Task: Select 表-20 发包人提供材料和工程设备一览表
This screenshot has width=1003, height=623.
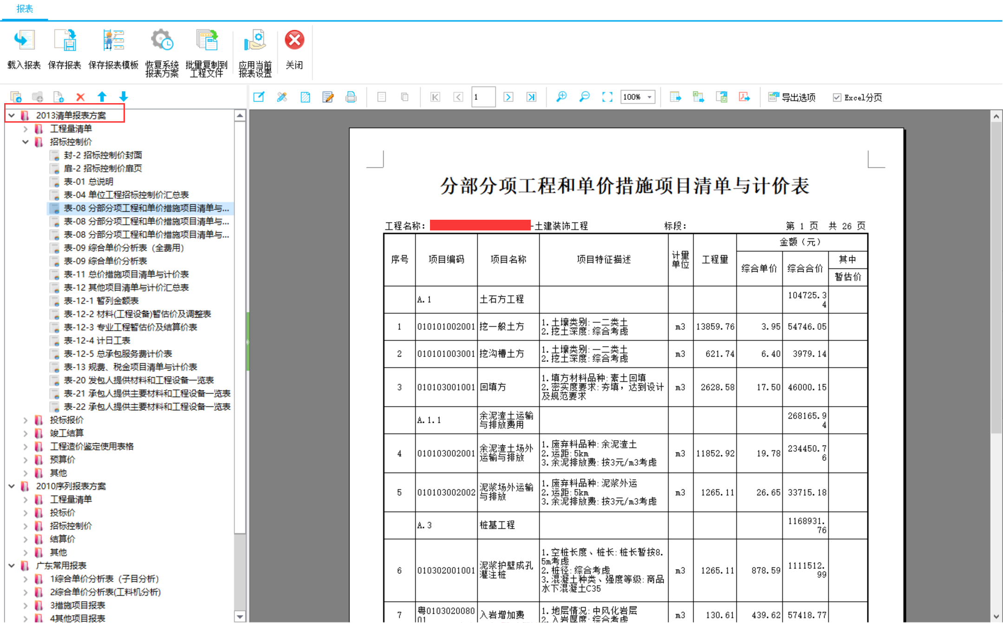Action: click(x=138, y=380)
